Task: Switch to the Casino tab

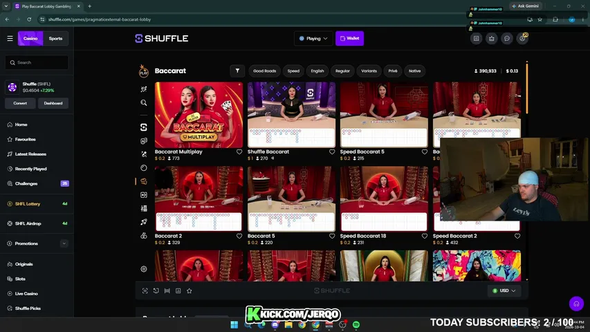Action: point(30,39)
